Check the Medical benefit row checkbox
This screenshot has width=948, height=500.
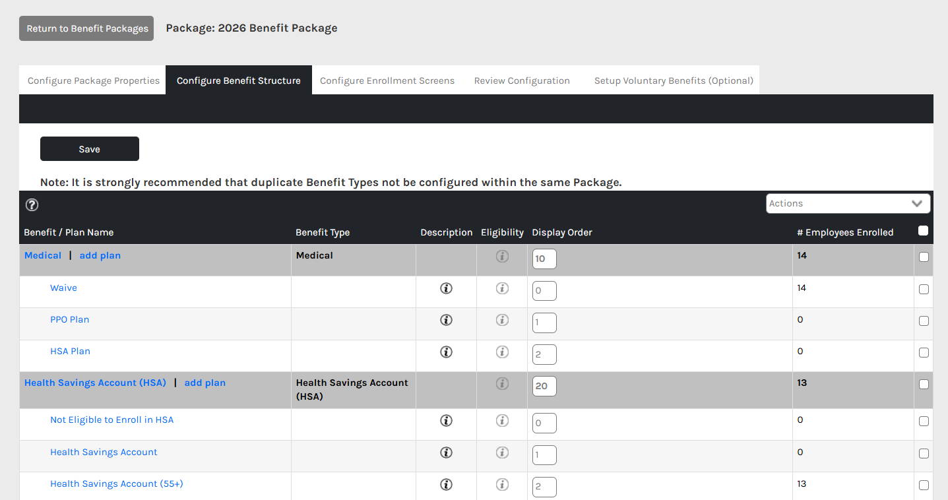tap(924, 257)
